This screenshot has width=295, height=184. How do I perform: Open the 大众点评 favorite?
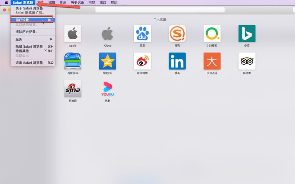pyautogui.click(x=212, y=61)
